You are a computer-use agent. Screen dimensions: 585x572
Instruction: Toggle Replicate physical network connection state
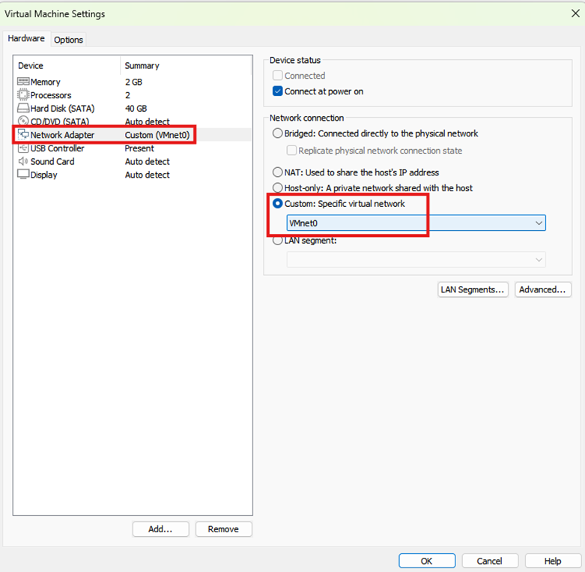click(x=291, y=151)
